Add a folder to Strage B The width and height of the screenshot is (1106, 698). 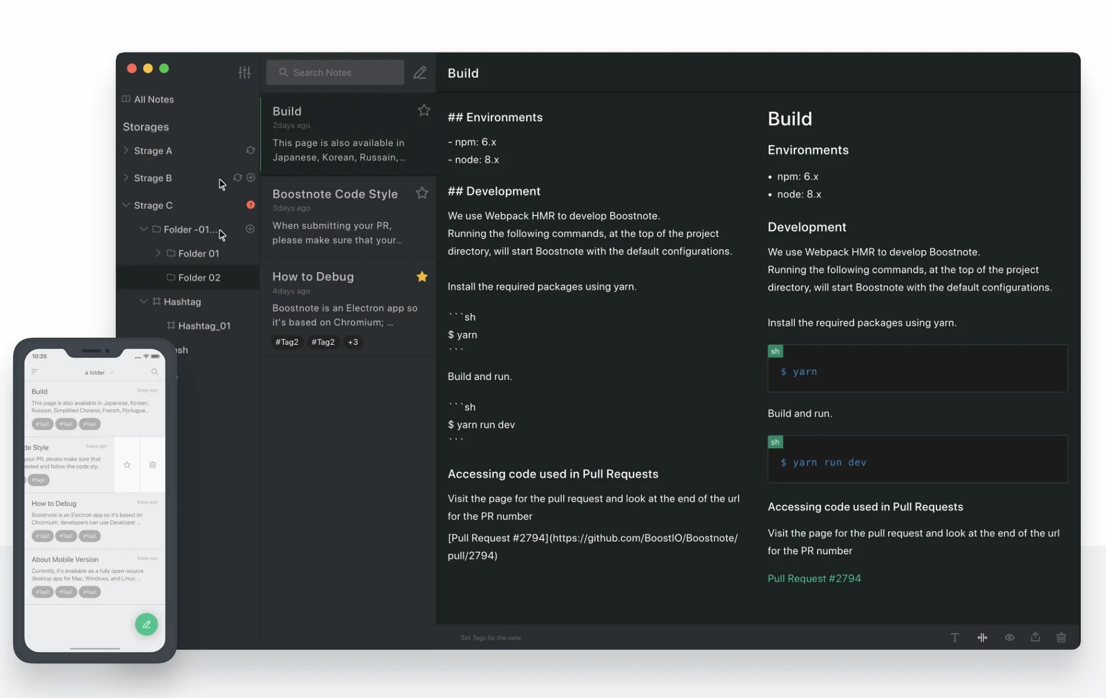251,177
